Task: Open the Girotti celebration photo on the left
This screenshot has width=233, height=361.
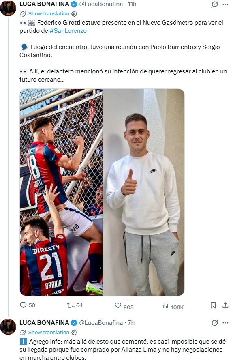Action: tap(61, 192)
